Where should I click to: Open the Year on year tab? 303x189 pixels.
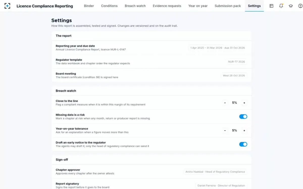pos(198,6)
